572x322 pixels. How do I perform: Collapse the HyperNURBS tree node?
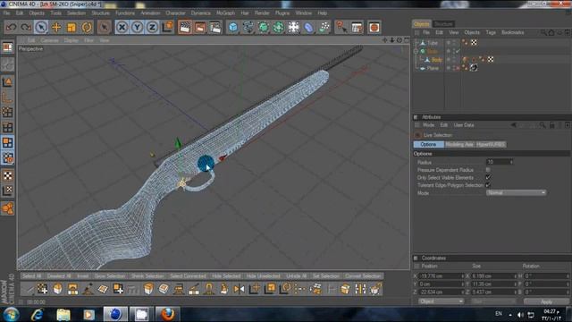coord(416,52)
